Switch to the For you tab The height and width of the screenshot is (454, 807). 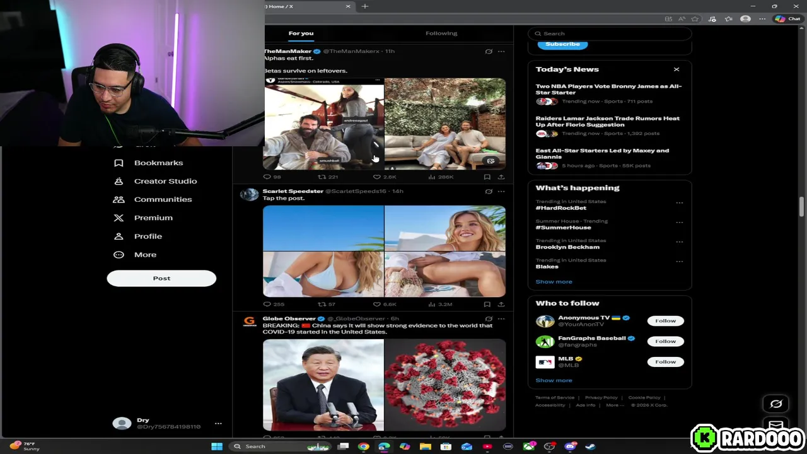tap(301, 33)
